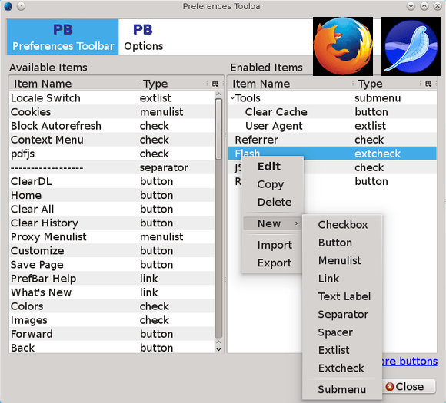Create a new Separator item
Image resolution: width=446 pixels, height=403 pixels.
click(343, 315)
